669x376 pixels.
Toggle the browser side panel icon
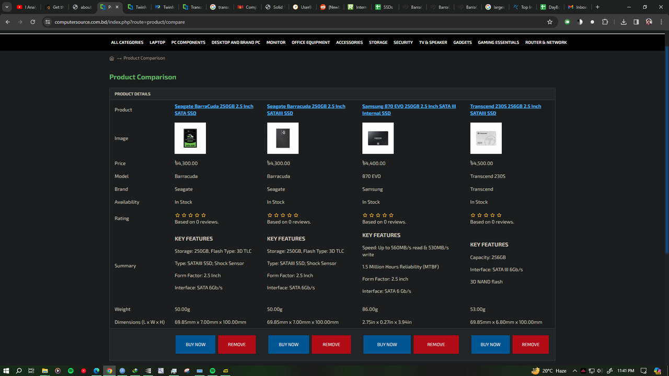[636, 22]
